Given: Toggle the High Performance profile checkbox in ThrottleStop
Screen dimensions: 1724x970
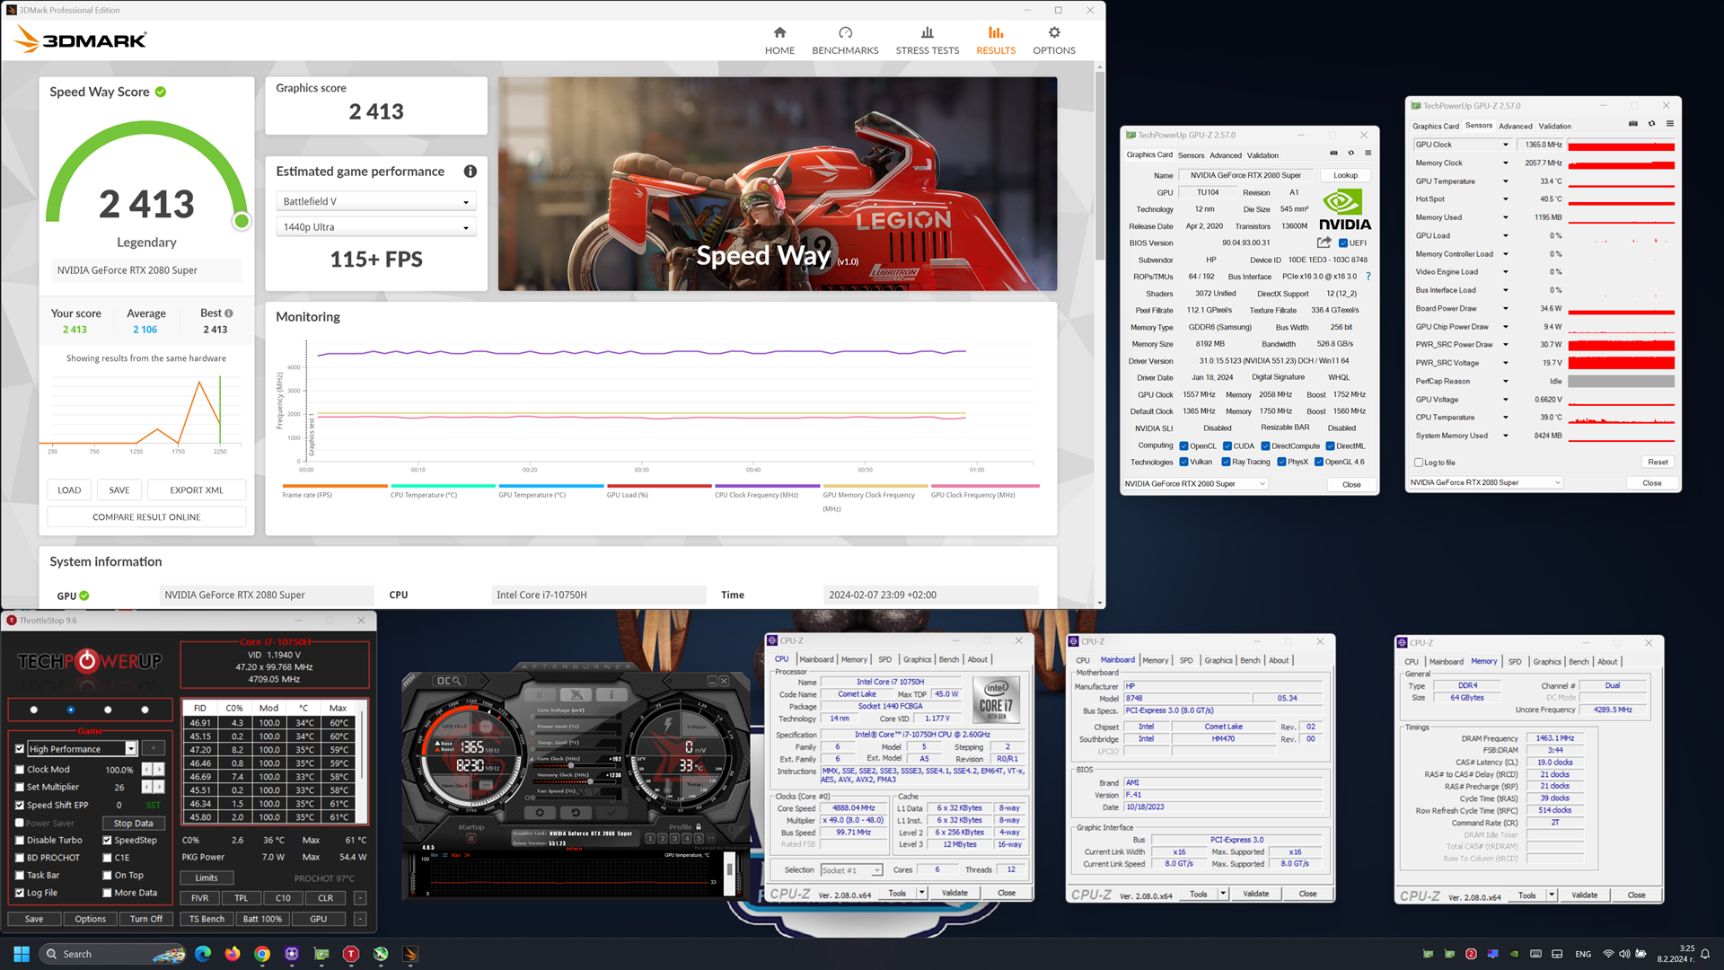Looking at the screenshot, I should pyautogui.click(x=20, y=748).
